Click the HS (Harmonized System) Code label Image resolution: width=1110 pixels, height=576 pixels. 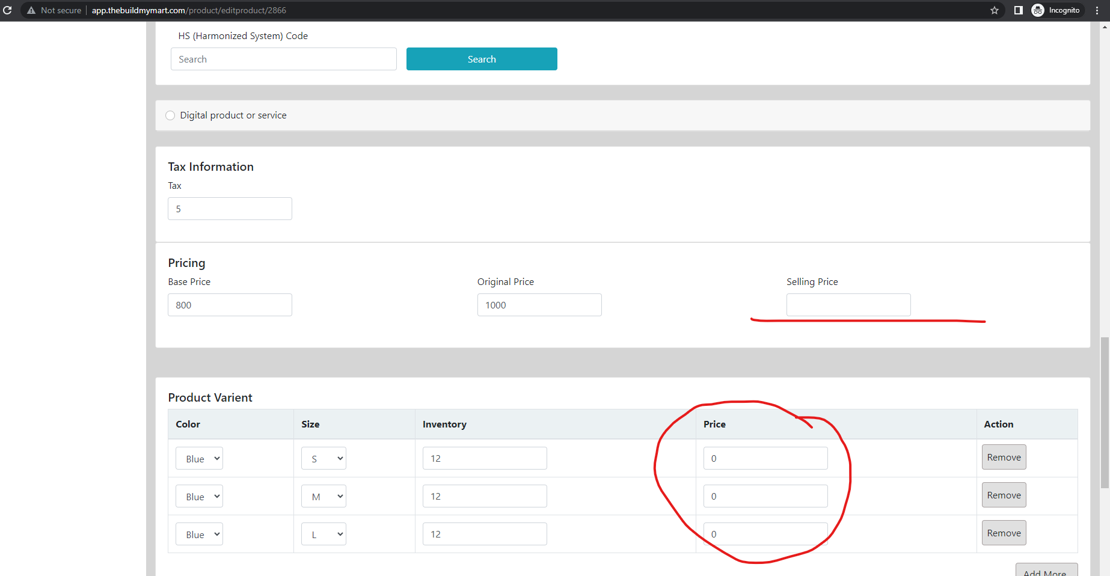click(x=243, y=36)
